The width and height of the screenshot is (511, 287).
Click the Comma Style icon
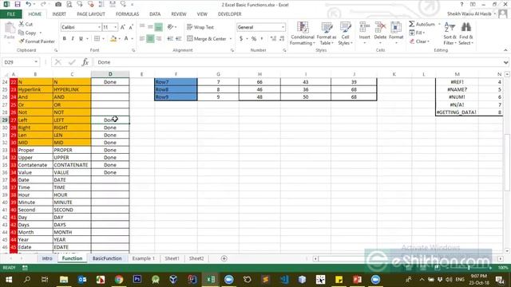[262, 39]
